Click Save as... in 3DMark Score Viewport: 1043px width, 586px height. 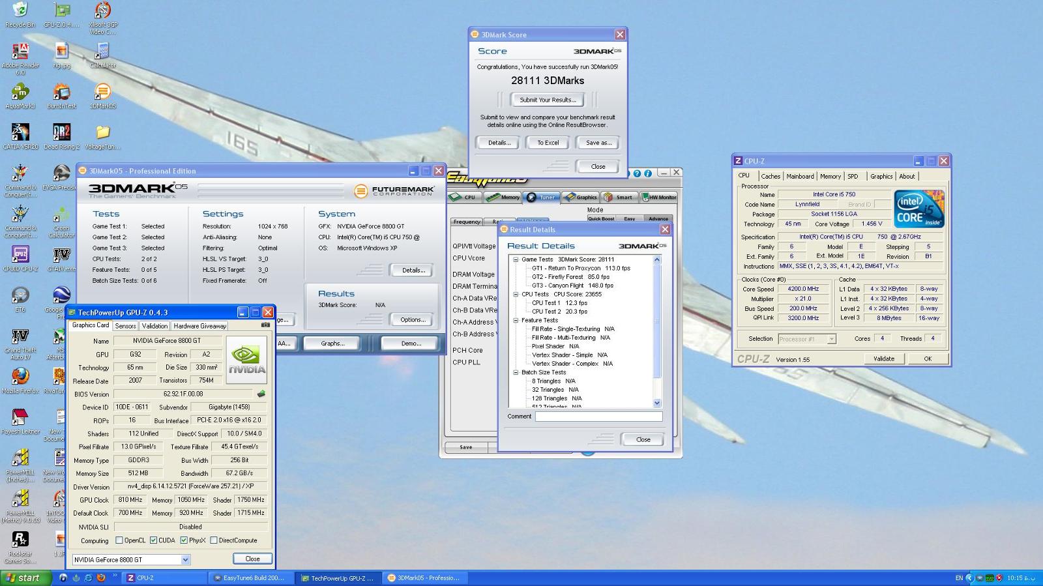click(598, 143)
